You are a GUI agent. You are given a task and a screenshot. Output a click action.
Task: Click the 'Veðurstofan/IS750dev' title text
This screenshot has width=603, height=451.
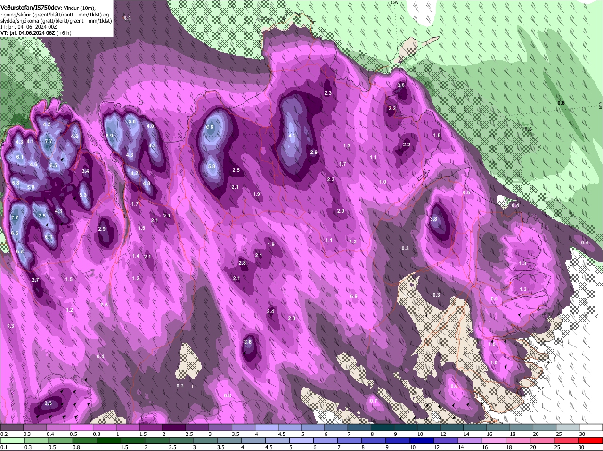coord(31,8)
